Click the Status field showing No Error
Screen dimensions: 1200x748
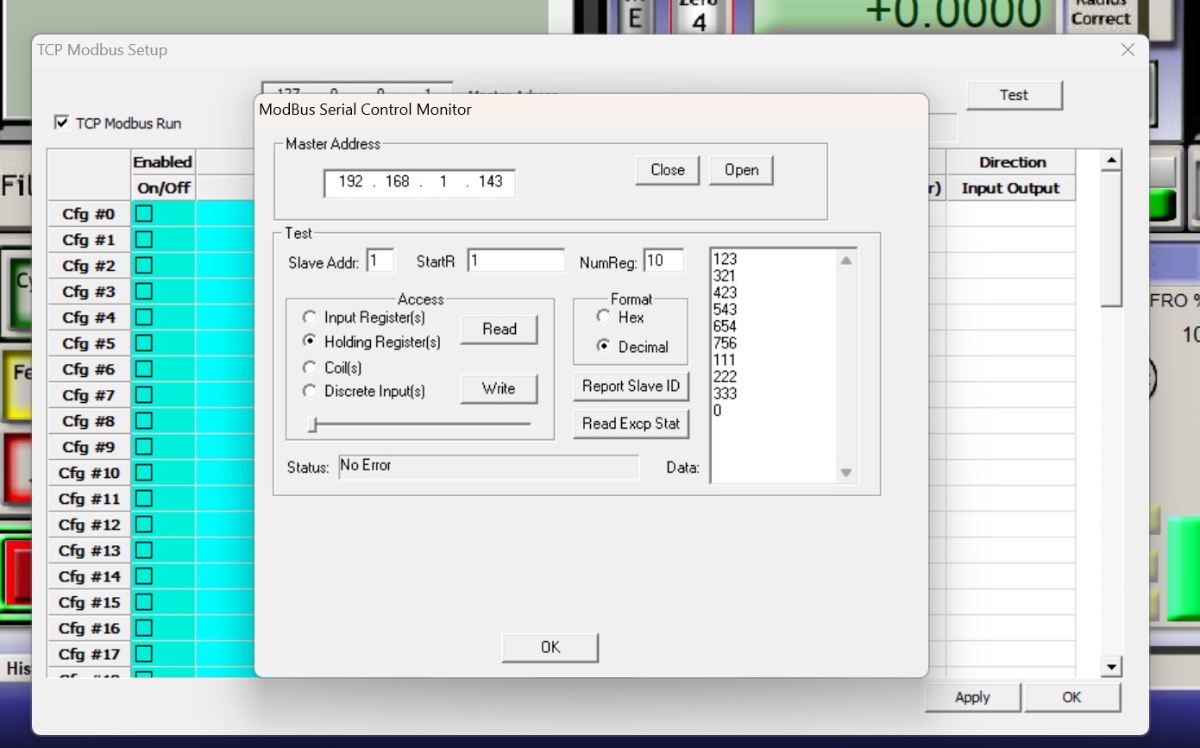489,467
